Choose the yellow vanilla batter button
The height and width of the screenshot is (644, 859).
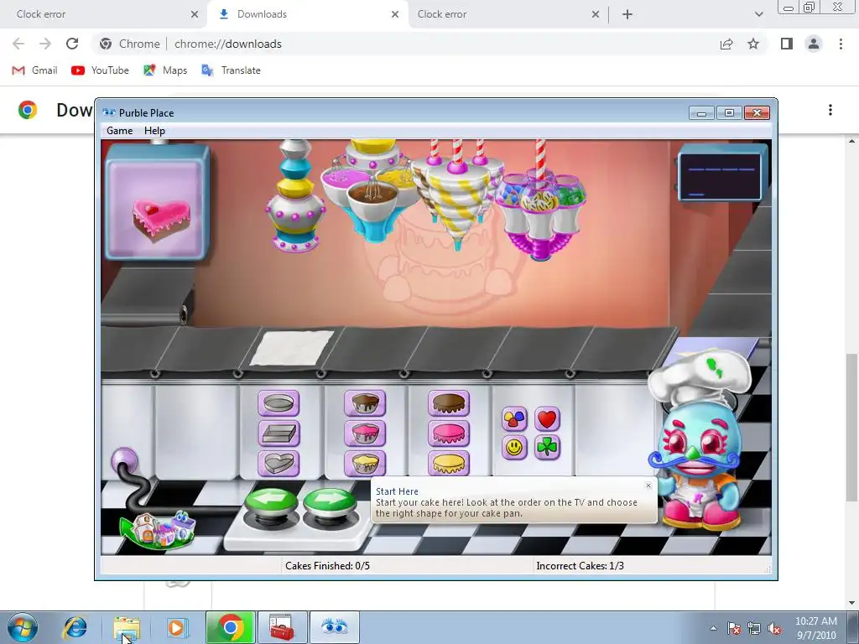[365, 463]
